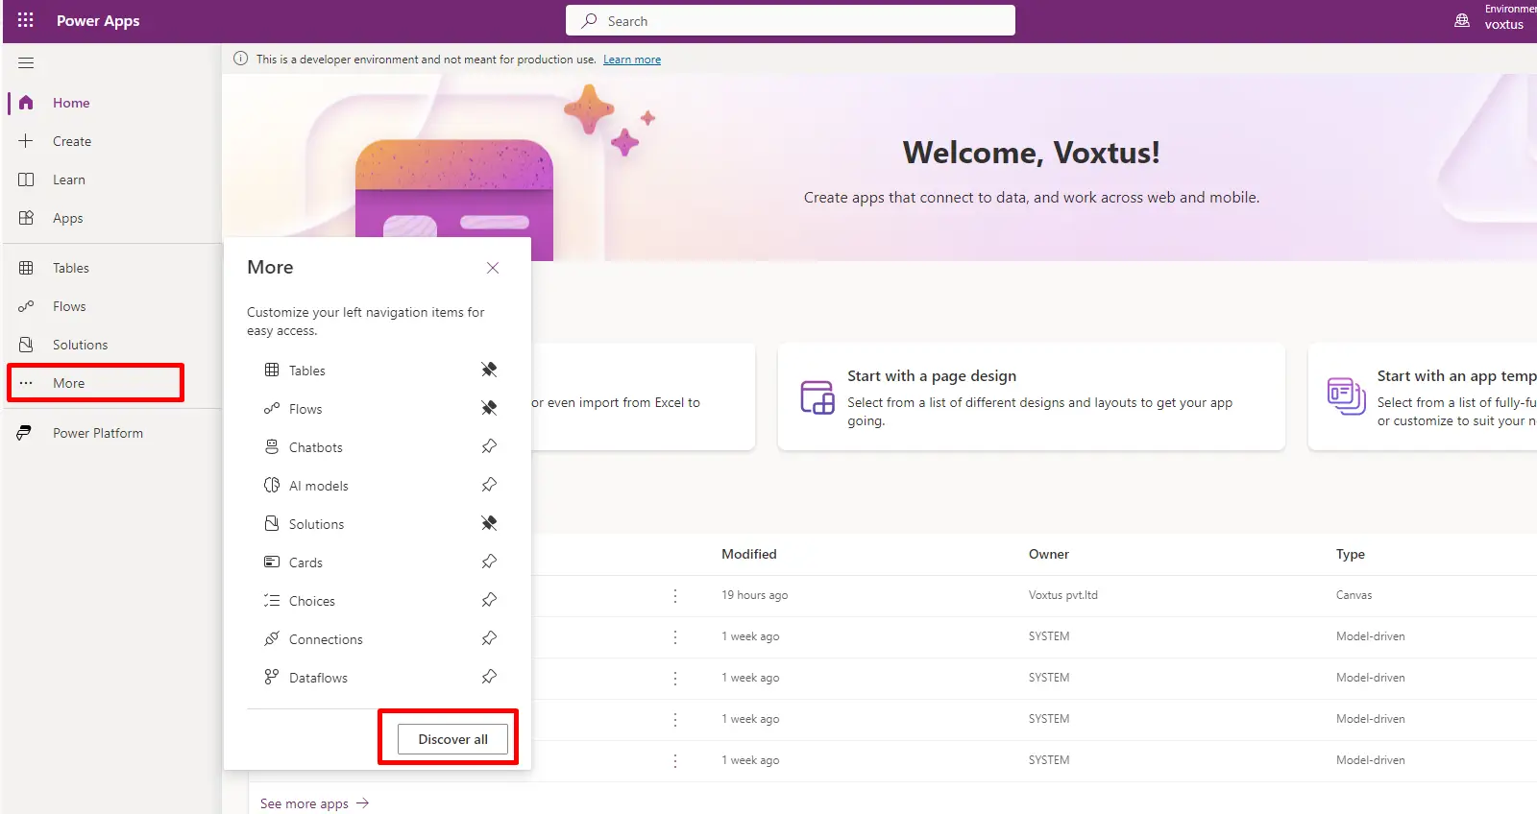The image size is (1537, 814).
Task: Open Dataflows from the More panel
Action: pyautogui.click(x=318, y=678)
